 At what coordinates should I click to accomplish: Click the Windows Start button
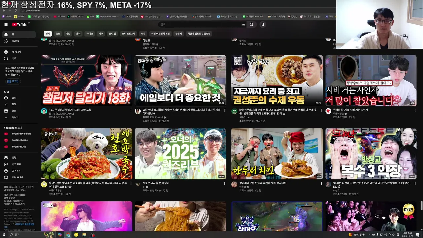[4, 235]
